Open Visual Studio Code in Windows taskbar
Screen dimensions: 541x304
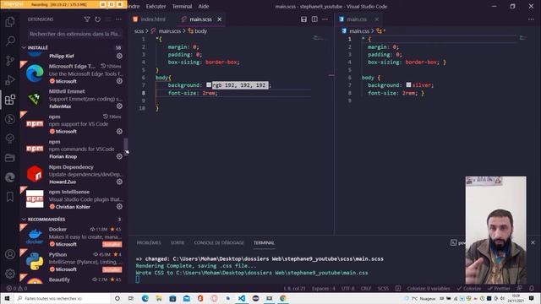242,298
